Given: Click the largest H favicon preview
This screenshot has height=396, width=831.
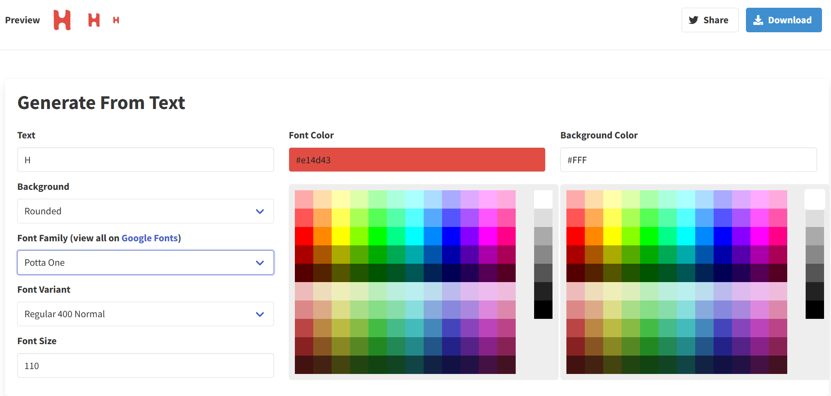Looking at the screenshot, I should [x=62, y=20].
